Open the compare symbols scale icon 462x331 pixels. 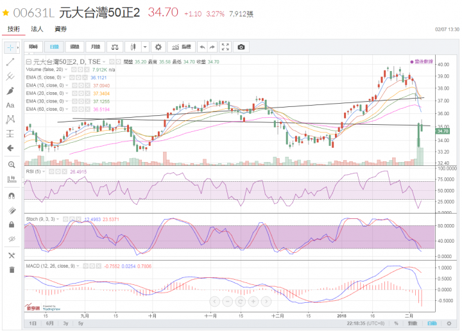115,47
